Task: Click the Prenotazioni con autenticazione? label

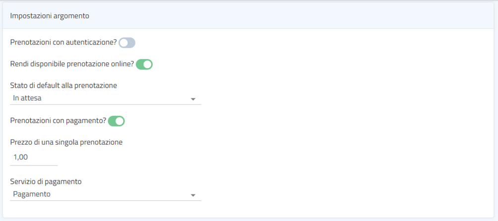Action: (63, 43)
